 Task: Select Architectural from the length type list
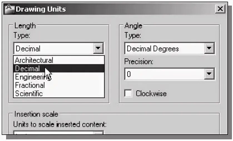(x=34, y=60)
